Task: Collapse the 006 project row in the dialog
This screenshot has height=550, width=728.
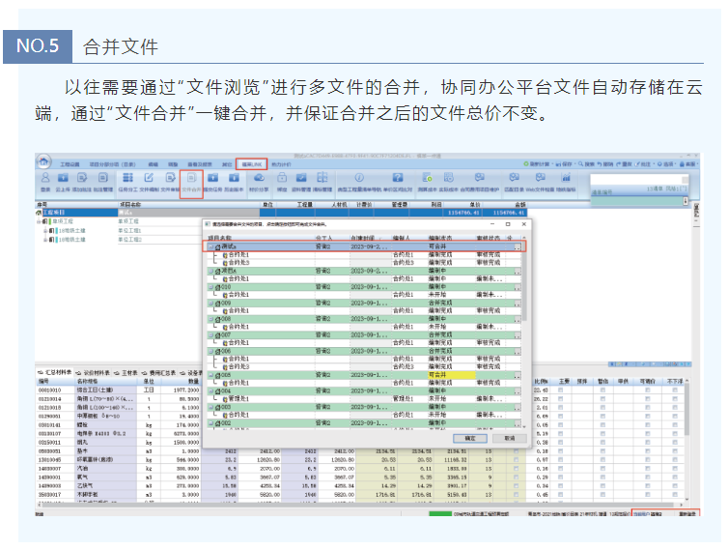Action: [210, 351]
